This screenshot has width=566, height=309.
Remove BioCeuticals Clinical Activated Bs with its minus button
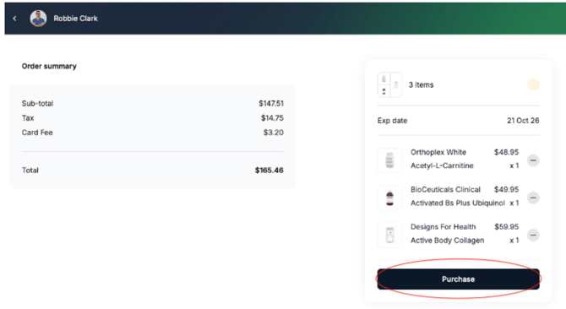coord(533,198)
